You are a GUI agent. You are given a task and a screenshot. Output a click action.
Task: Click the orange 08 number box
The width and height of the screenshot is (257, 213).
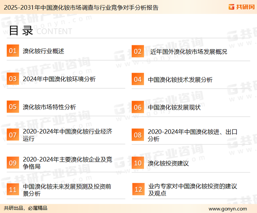tap(138, 135)
